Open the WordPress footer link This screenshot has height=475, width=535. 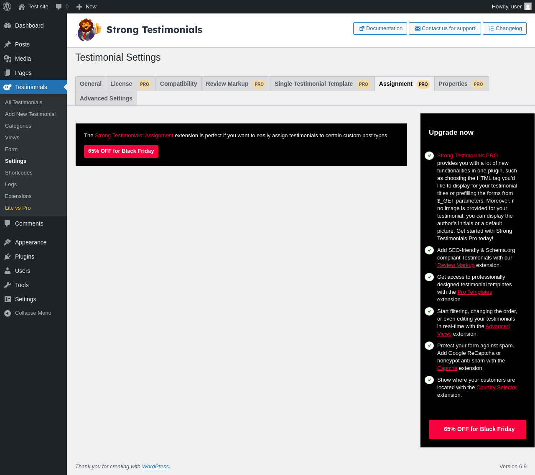pyautogui.click(x=155, y=467)
